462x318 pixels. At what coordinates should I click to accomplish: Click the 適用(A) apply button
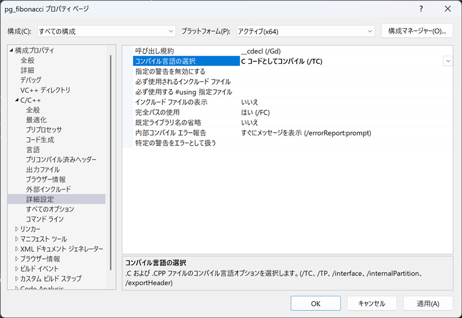pos(428,303)
